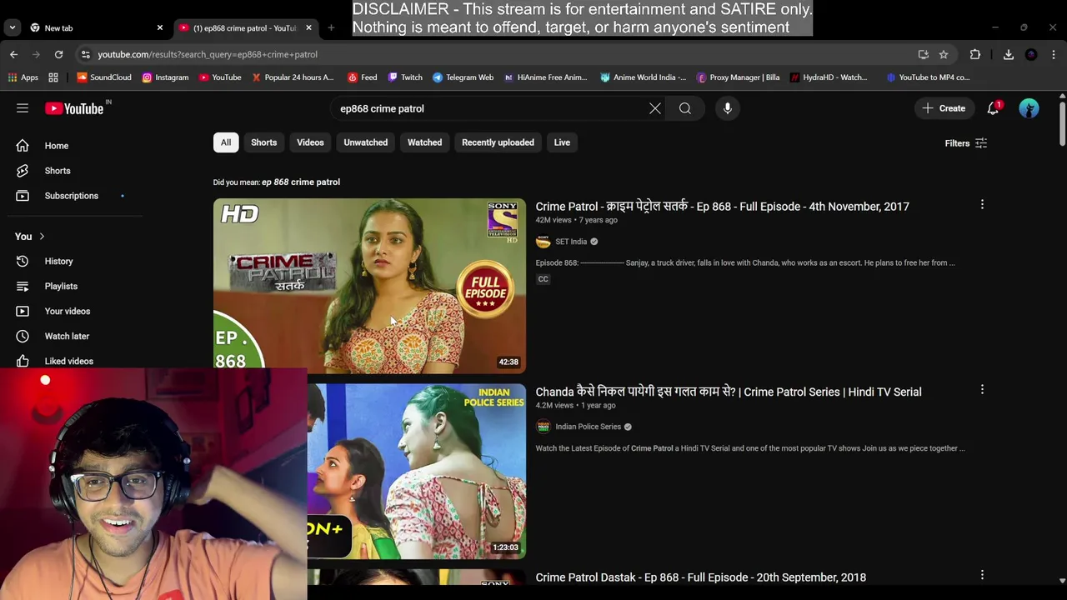
Task: Click the install app icon in address bar
Action: 923,54
